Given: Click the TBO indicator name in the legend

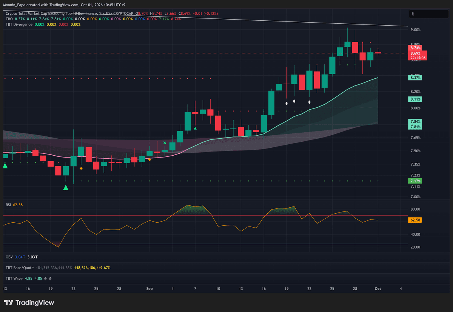Looking at the screenshot, I should pos(9,19).
